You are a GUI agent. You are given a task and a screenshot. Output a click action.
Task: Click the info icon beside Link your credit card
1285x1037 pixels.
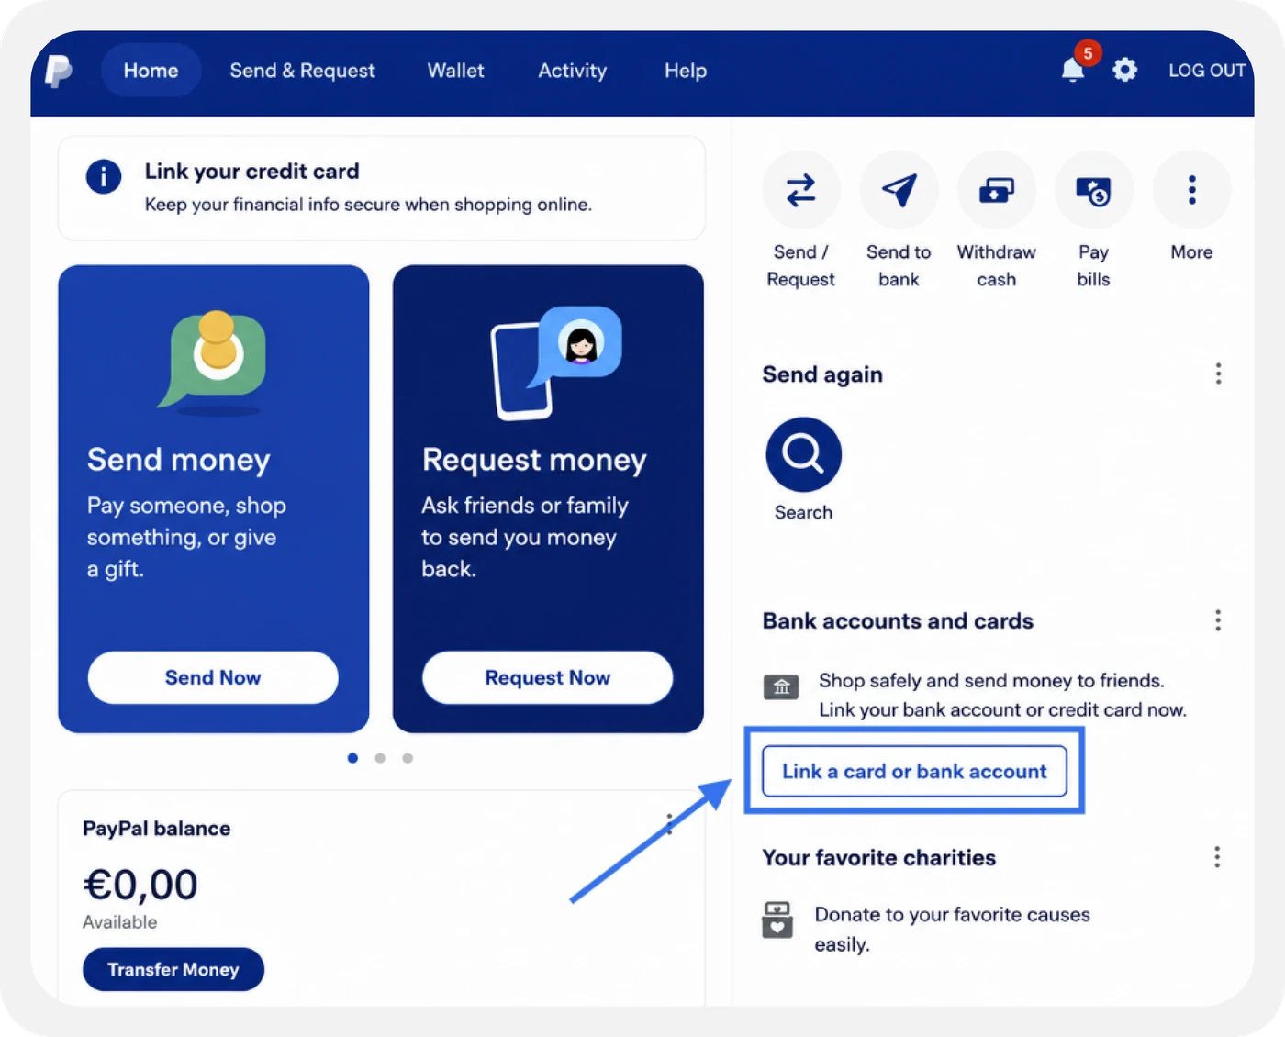tap(104, 176)
